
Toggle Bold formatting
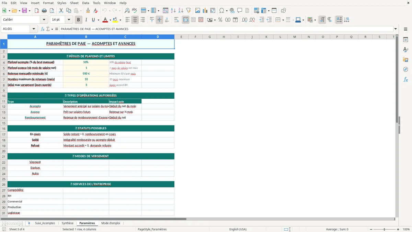tap(78, 20)
